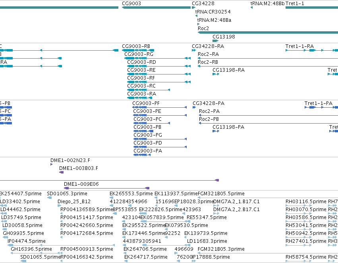Screen dimensions: 338x263
Task: Select protein CG9003-PE
Action: [160, 115]
